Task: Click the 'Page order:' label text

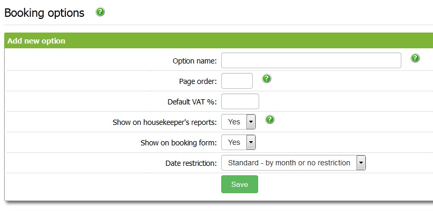Action: [x=198, y=81]
